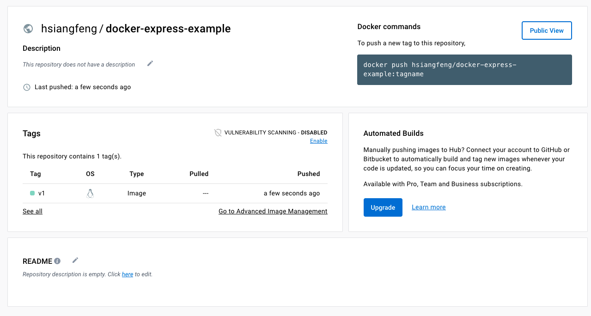Screen dimensions: 591x316
Task: Click the docker-express-example repository title
Action: pyautogui.click(x=168, y=29)
